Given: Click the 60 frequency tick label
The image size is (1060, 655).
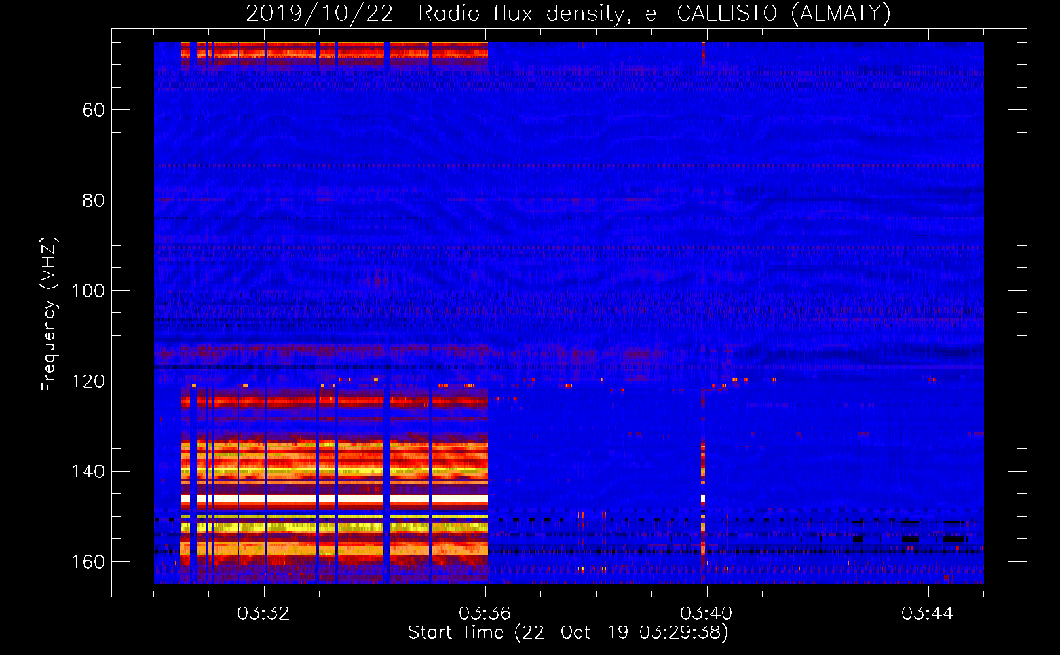Looking at the screenshot, I should pos(94,110).
